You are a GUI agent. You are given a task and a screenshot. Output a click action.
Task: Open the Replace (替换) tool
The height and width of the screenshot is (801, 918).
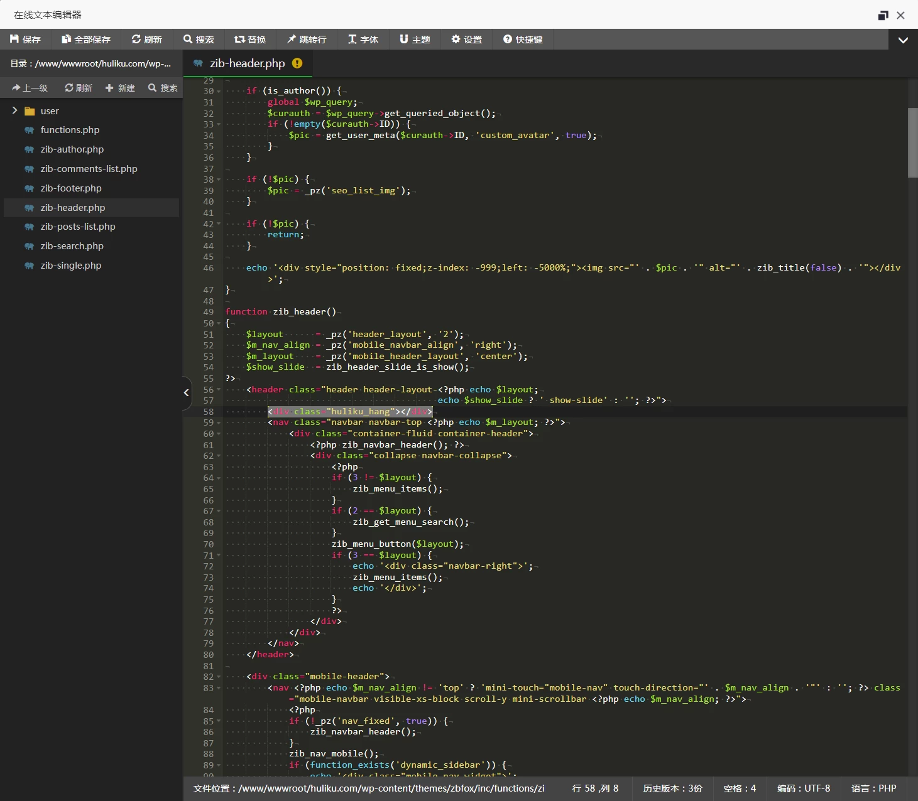pyautogui.click(x=250, y=40)
